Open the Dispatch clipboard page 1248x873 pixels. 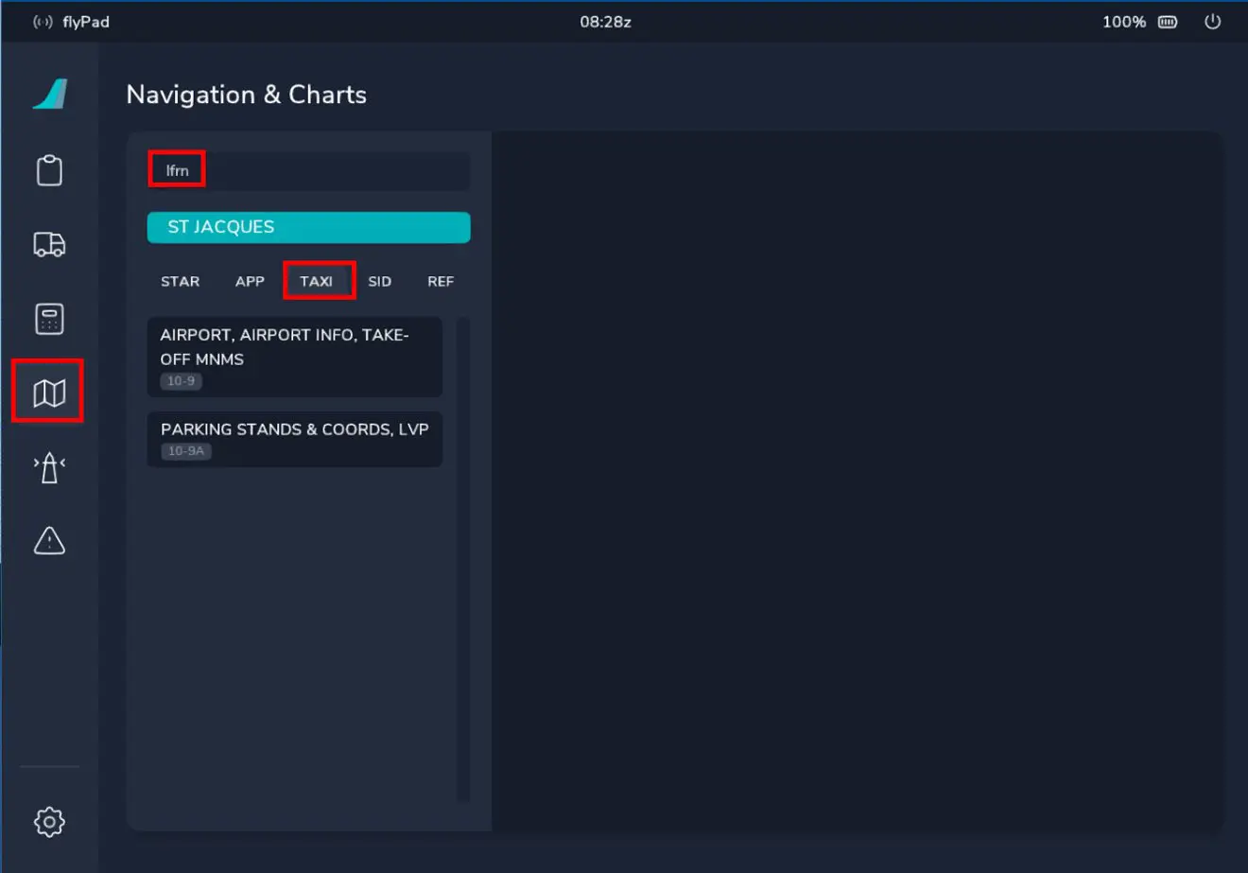coord(49,170)
